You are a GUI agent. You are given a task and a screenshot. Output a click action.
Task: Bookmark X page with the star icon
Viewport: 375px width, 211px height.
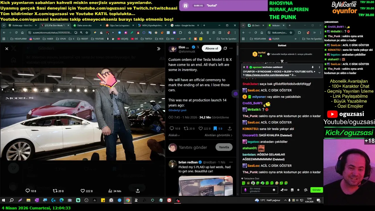click(x=87, y=33)
